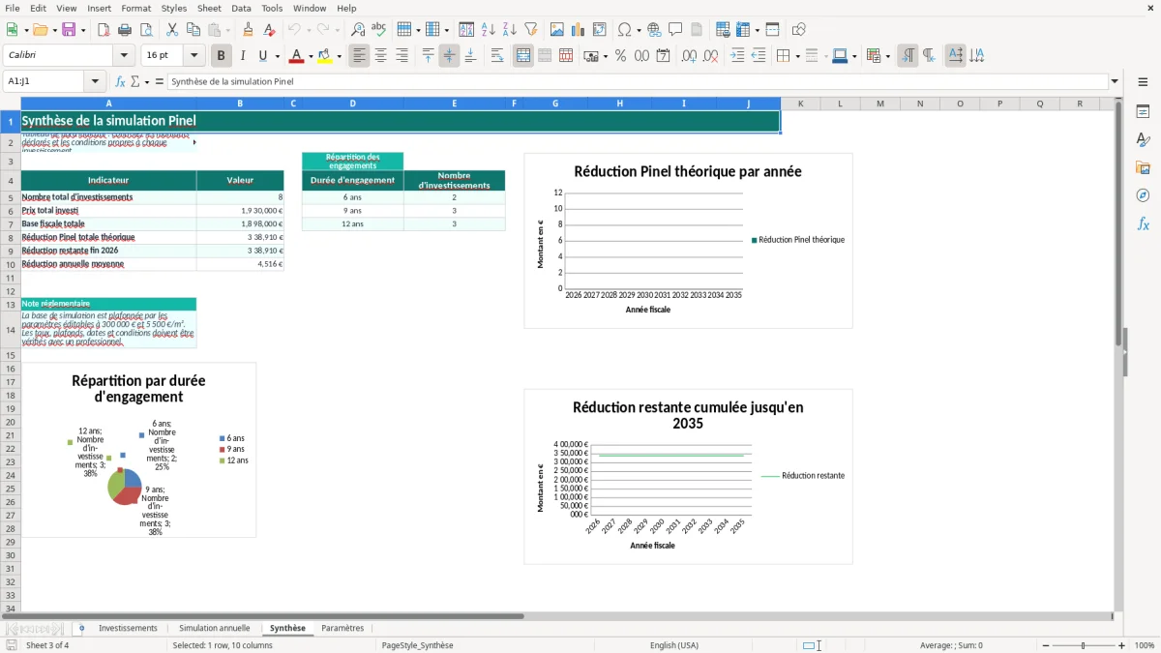This screenshot has height=653, width=1161.
Task: Switch to the Simulation annuelle sheet tab
Action: [x=214, y=628]
